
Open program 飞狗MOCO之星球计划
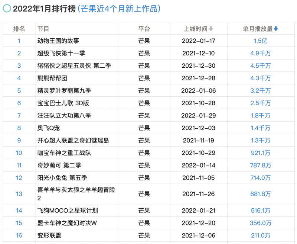click(x=68, y=211)
